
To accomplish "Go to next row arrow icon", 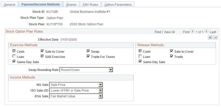I will click(206, 31).
